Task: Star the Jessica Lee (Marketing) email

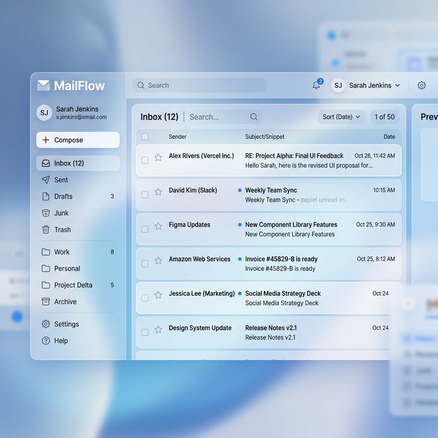Action: tap(158, 295)
